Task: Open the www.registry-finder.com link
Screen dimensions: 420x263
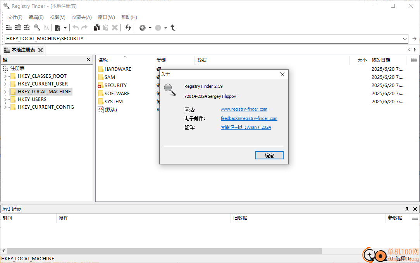Action: click(244, 109)
